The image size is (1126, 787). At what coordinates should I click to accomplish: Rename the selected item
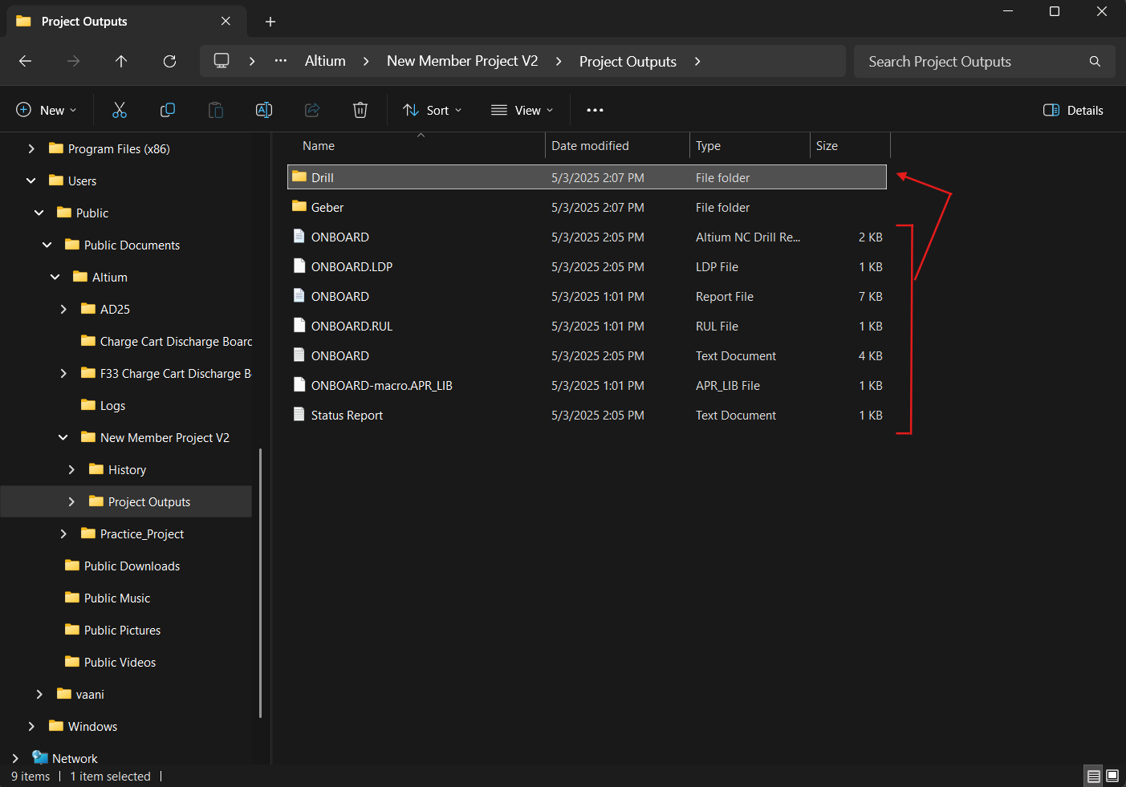tap(264, 110)
